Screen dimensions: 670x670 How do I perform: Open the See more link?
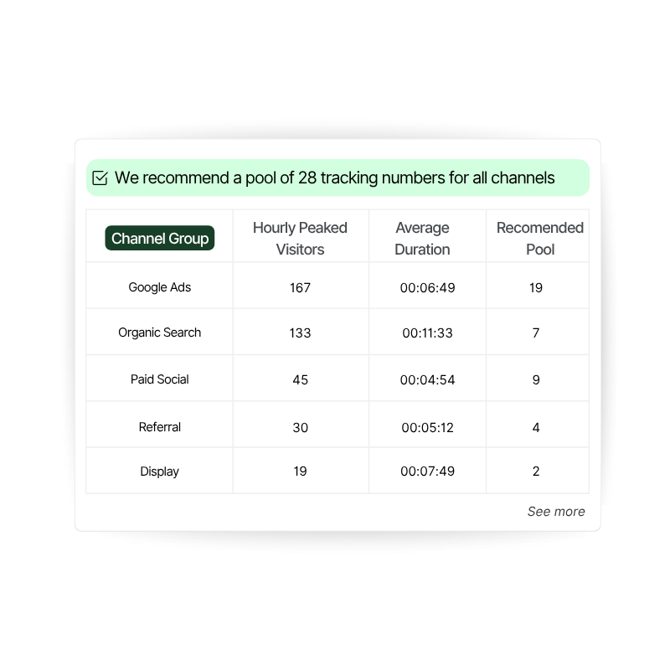pos(556,511)
